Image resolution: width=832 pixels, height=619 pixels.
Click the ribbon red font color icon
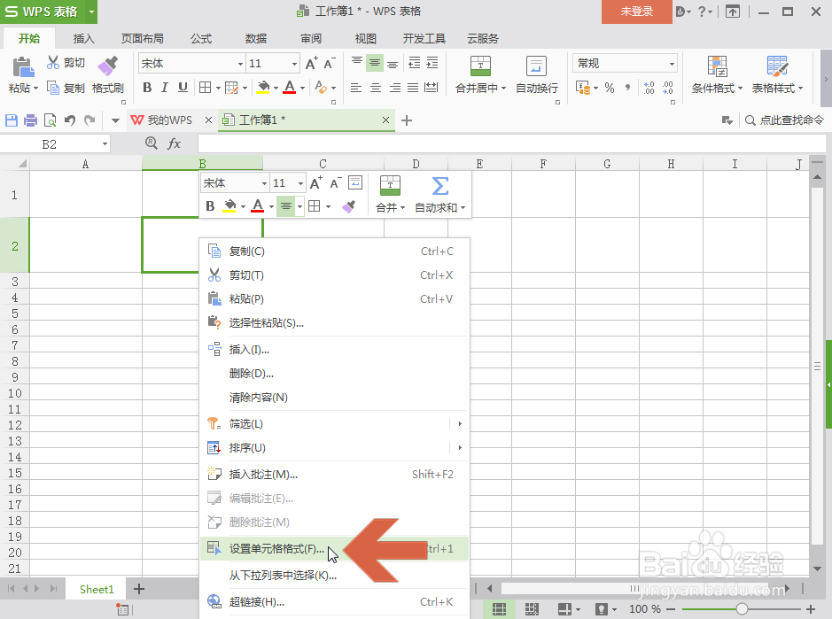pos(289,87)
